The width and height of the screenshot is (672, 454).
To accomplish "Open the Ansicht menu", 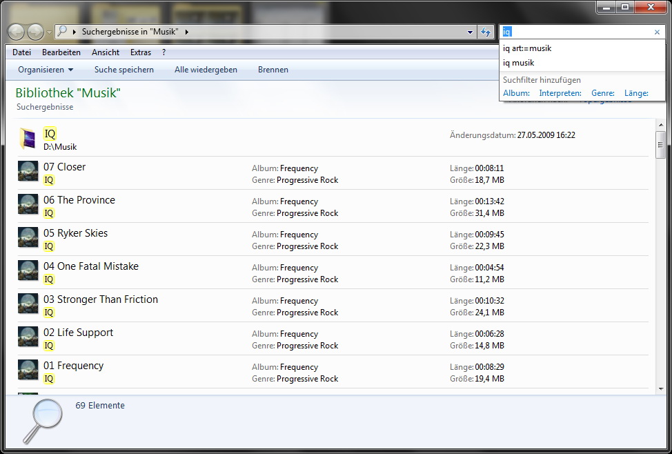I will click(106, 52).
